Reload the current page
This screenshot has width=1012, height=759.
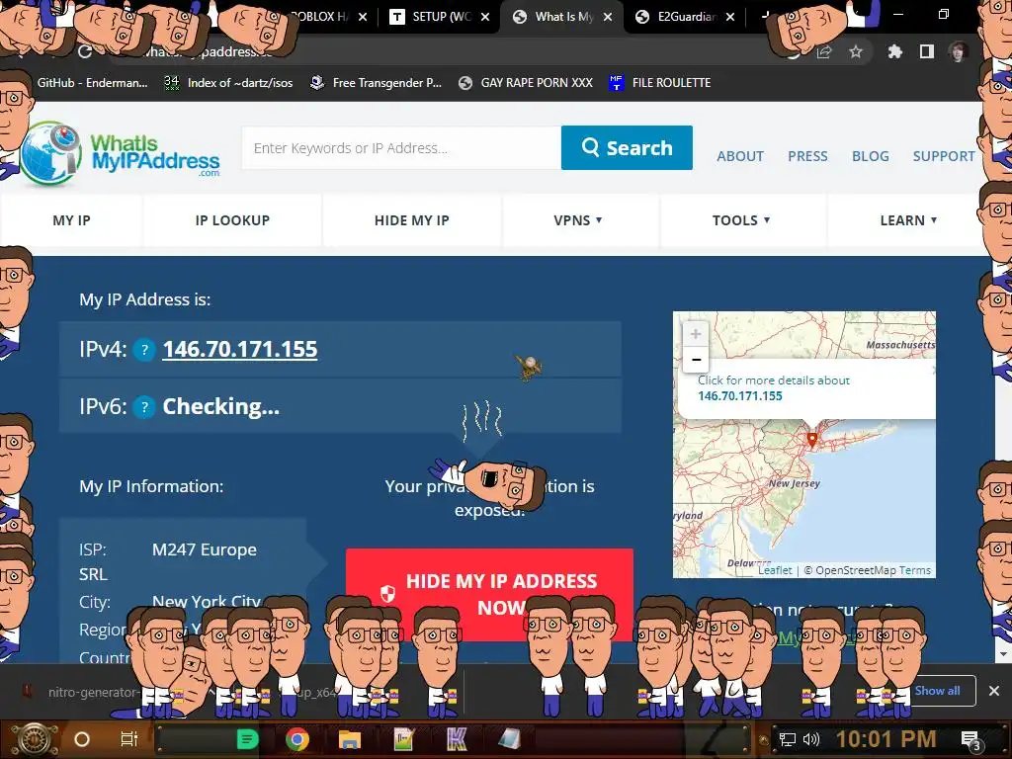[x=85, y=51]
